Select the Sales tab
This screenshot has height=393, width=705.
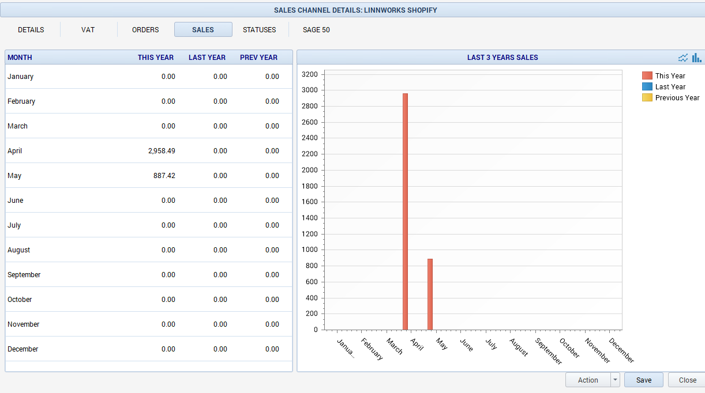[203, 30]
